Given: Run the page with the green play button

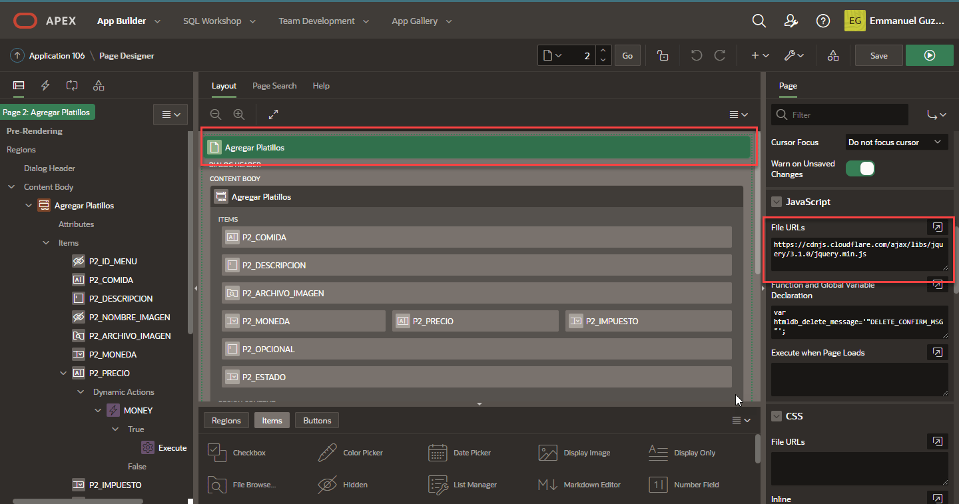Looking at the screenshot, I should (x=930, y=56).
